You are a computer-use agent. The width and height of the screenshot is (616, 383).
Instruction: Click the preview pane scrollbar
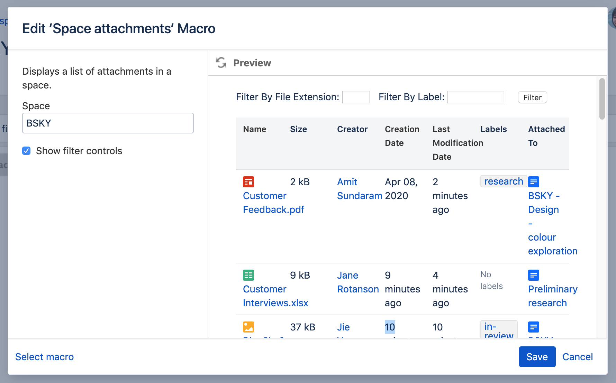pyautogui.click(x=602, y=99)
